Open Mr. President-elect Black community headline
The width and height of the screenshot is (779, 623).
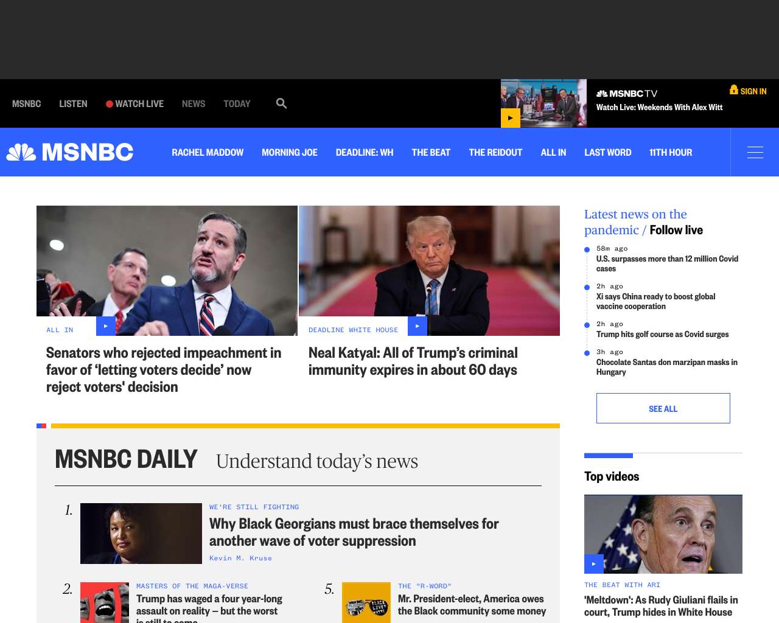(x=472, y=605)
